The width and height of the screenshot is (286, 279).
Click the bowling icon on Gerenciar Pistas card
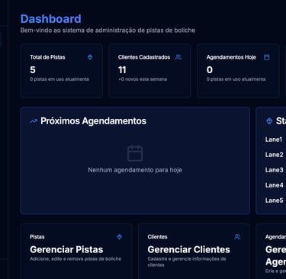click(x=119, y=237)
